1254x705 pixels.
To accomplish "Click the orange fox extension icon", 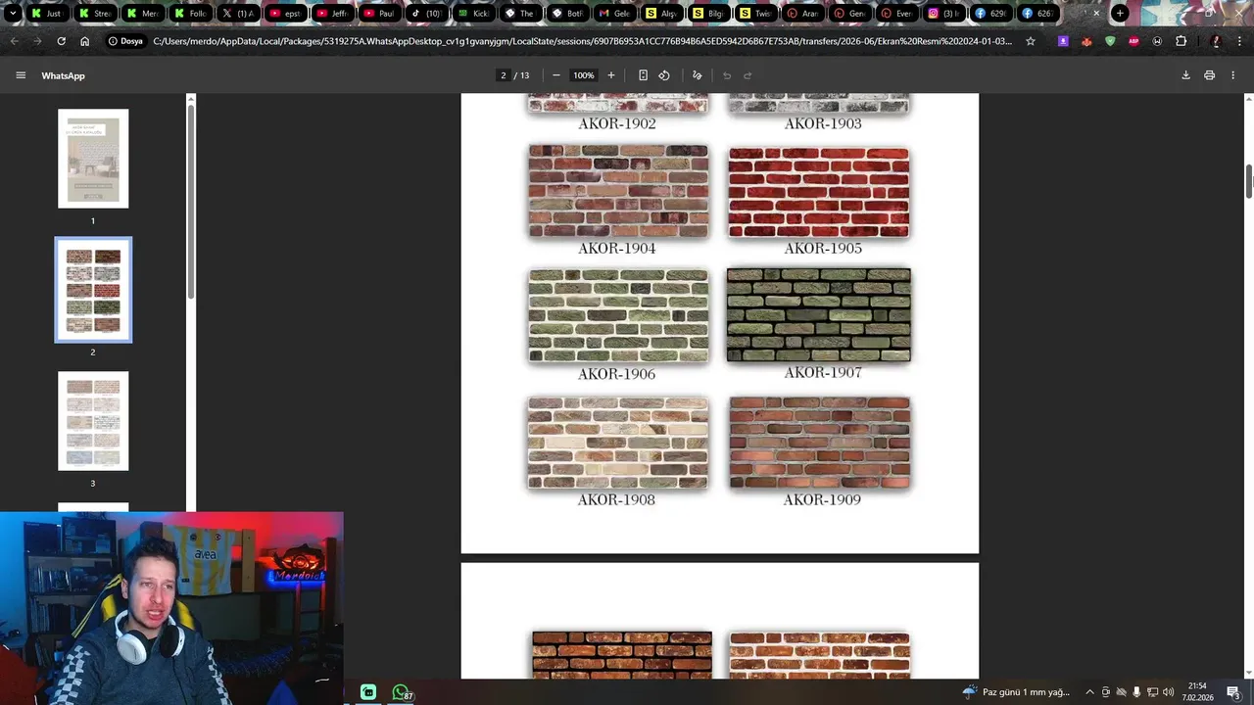I will click(1086, 41).
